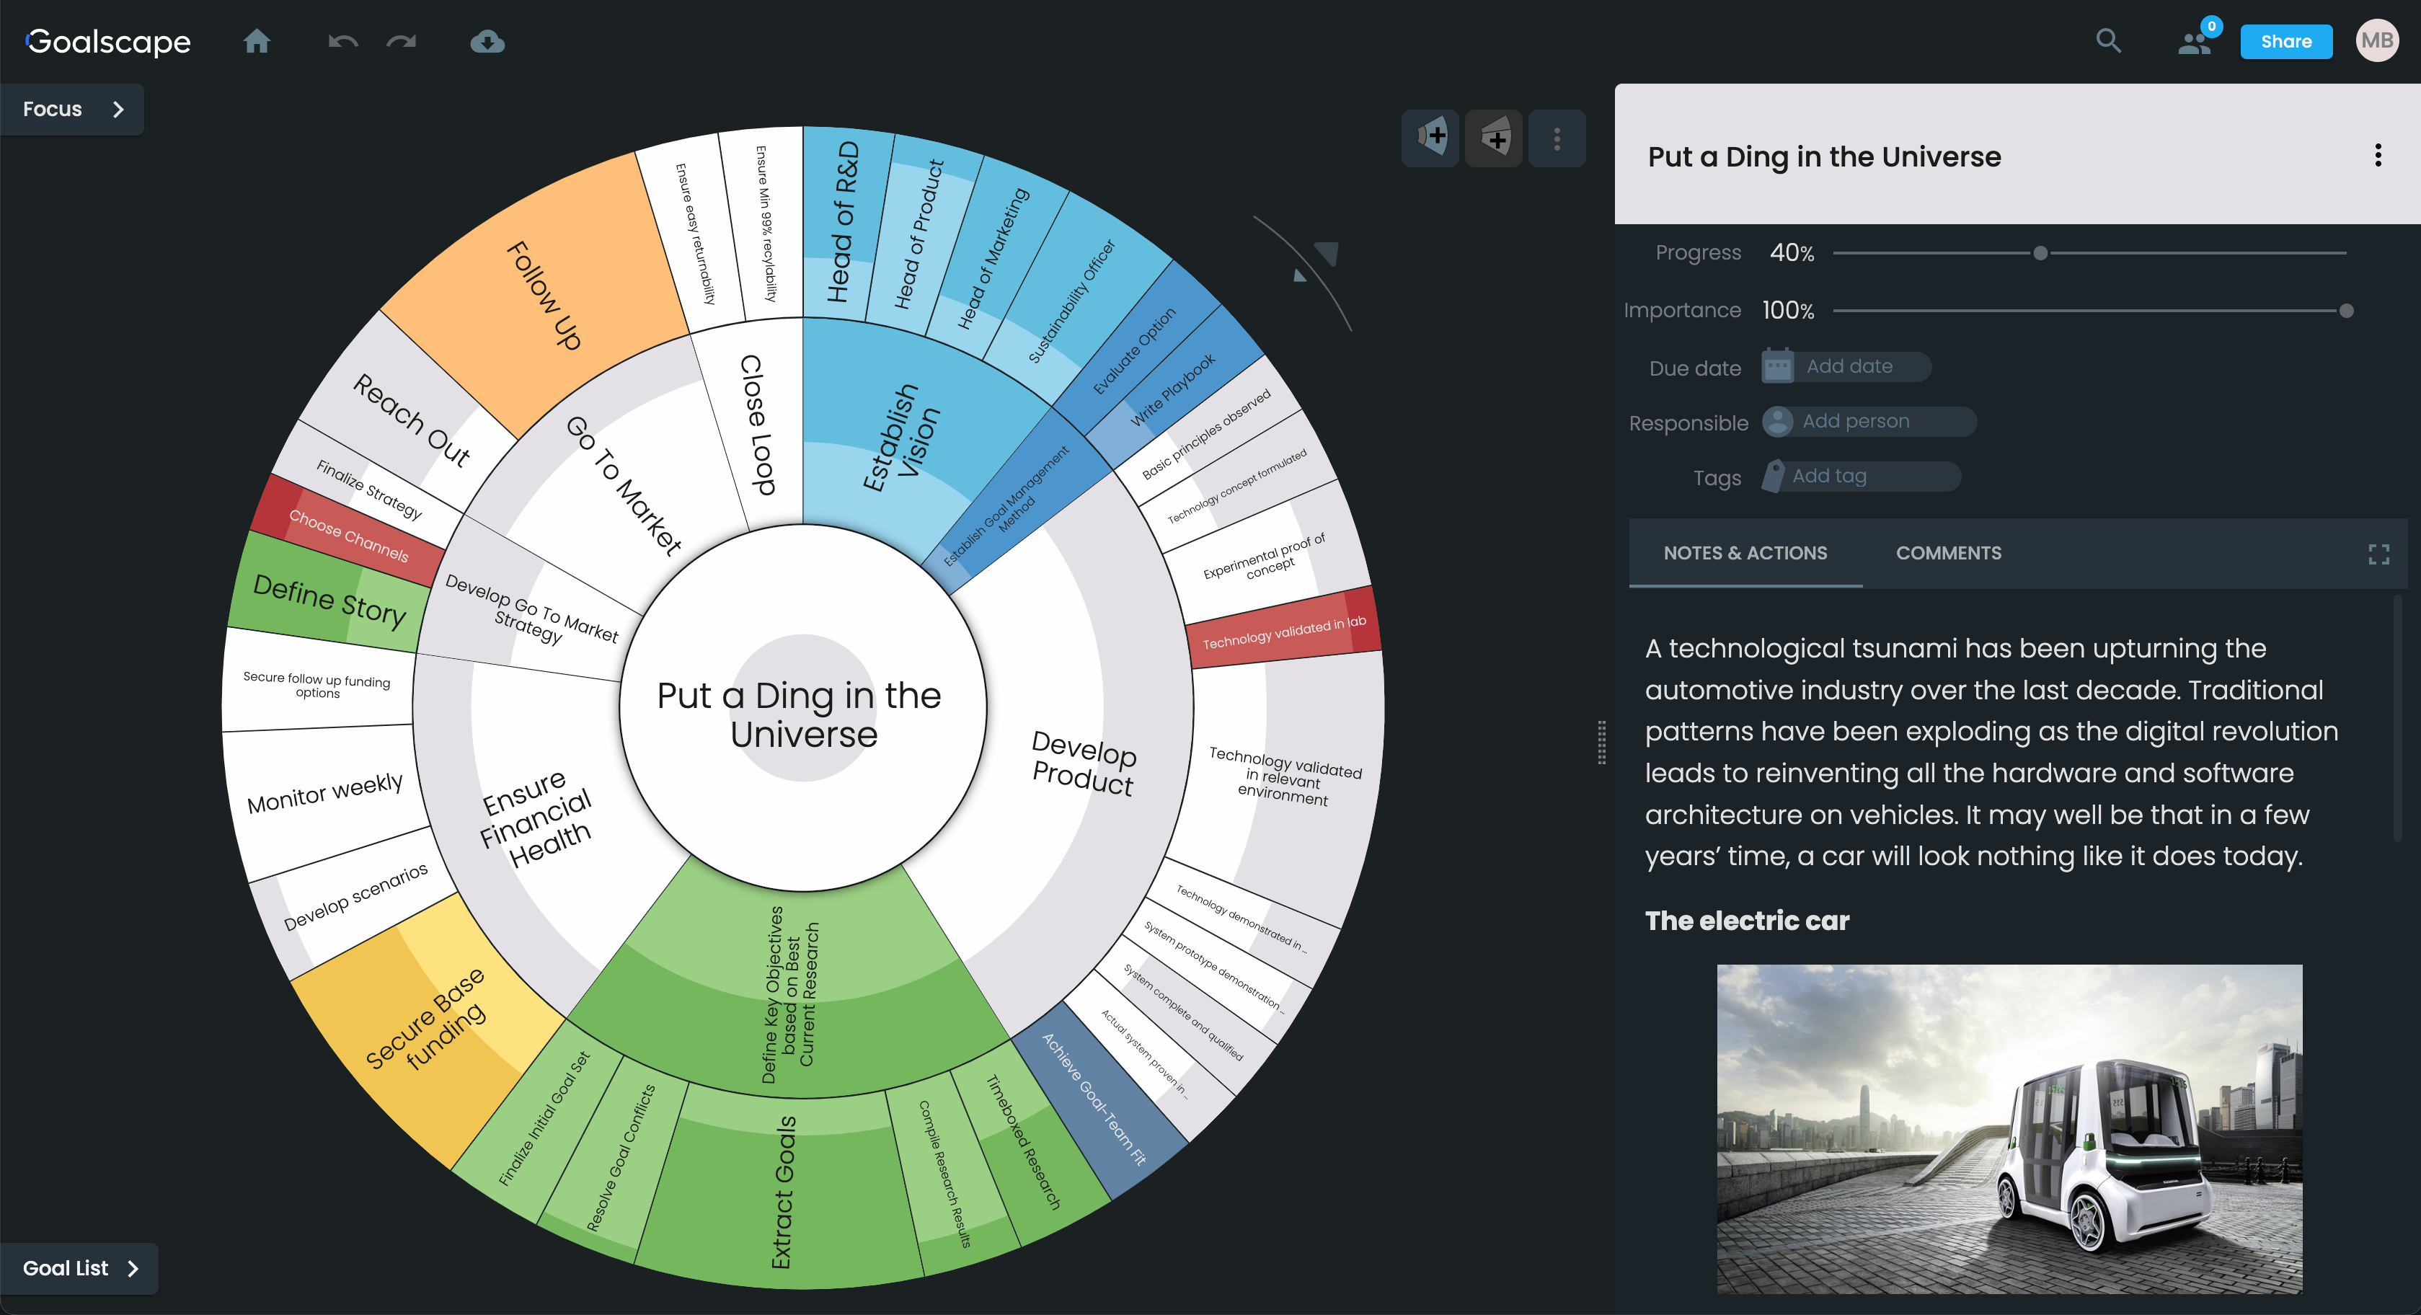Click the cloud download icon

pyautogui.click(x=487, y=41)
